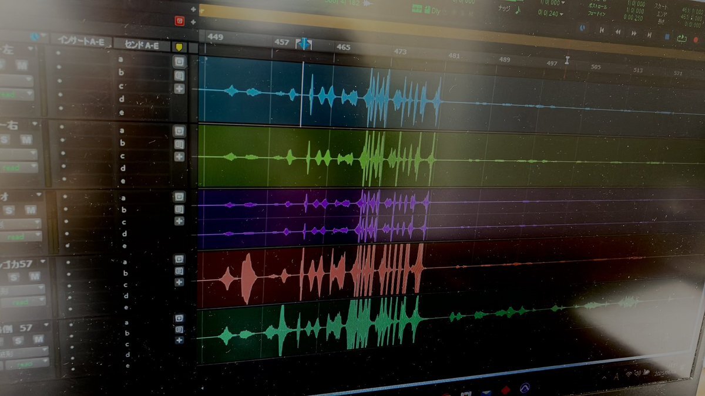705x396 pixels.
Task: Go to the end with the transport button
Action: coord(649,35)
